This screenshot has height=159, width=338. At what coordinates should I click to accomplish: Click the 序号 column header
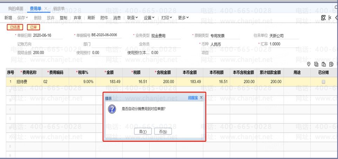[11, 73]
